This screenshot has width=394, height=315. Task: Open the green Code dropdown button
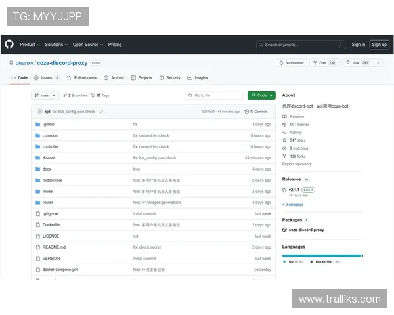(x=261, y=95)
